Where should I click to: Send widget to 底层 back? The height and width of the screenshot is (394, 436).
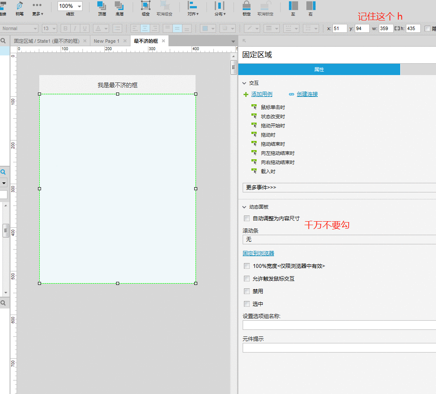[119, 9]
